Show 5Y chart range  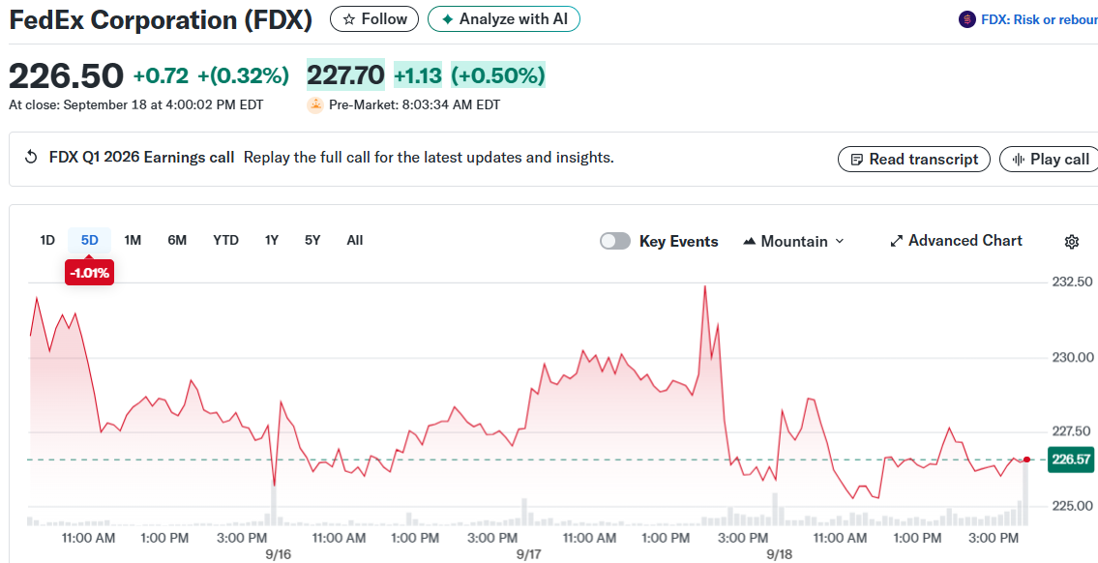pos(312,240)
